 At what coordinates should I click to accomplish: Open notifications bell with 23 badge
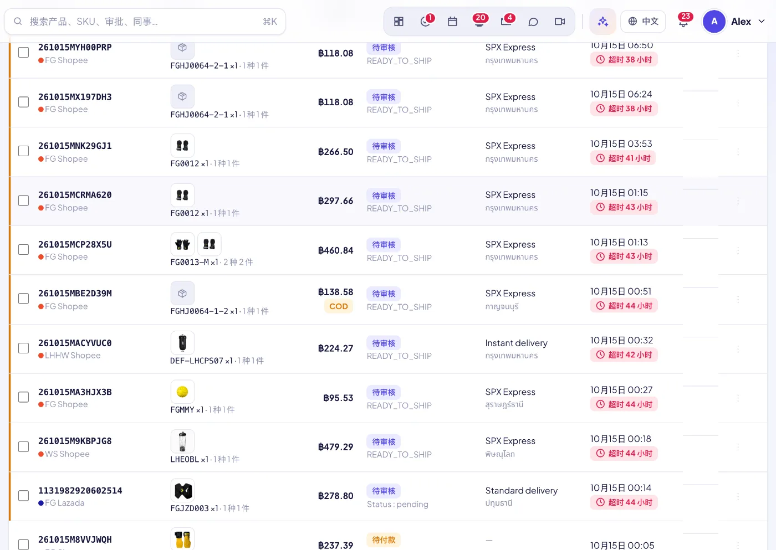pos(683,22)
